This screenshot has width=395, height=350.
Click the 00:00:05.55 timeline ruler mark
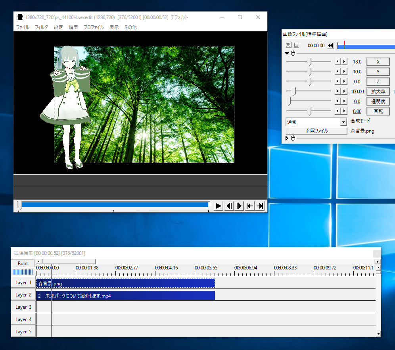(206, 267)
